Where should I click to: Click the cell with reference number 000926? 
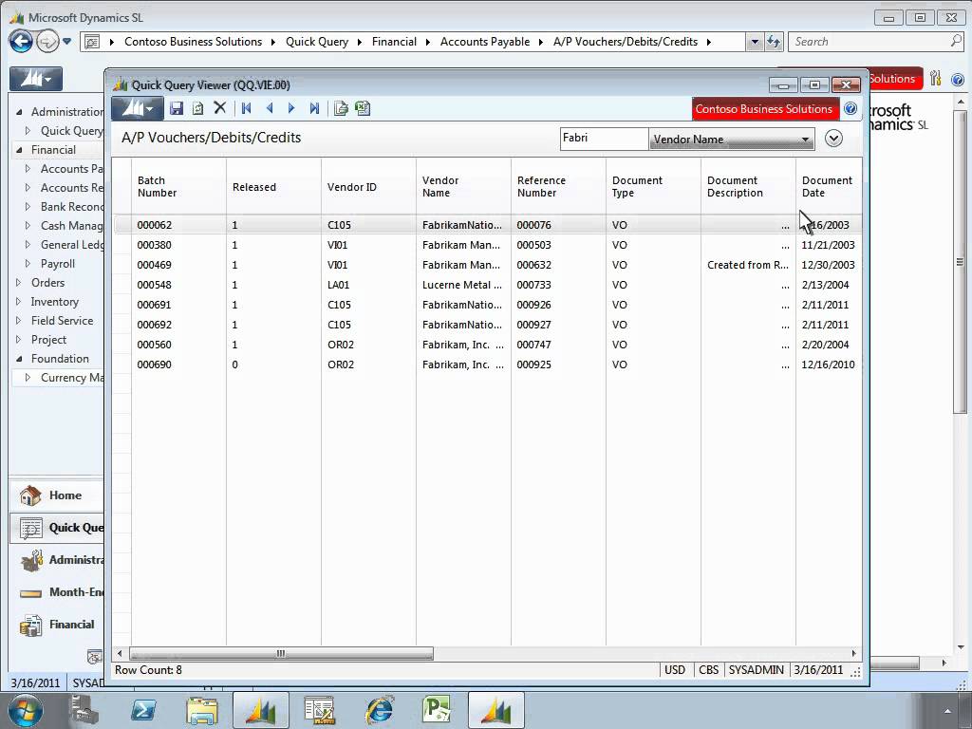558,305
